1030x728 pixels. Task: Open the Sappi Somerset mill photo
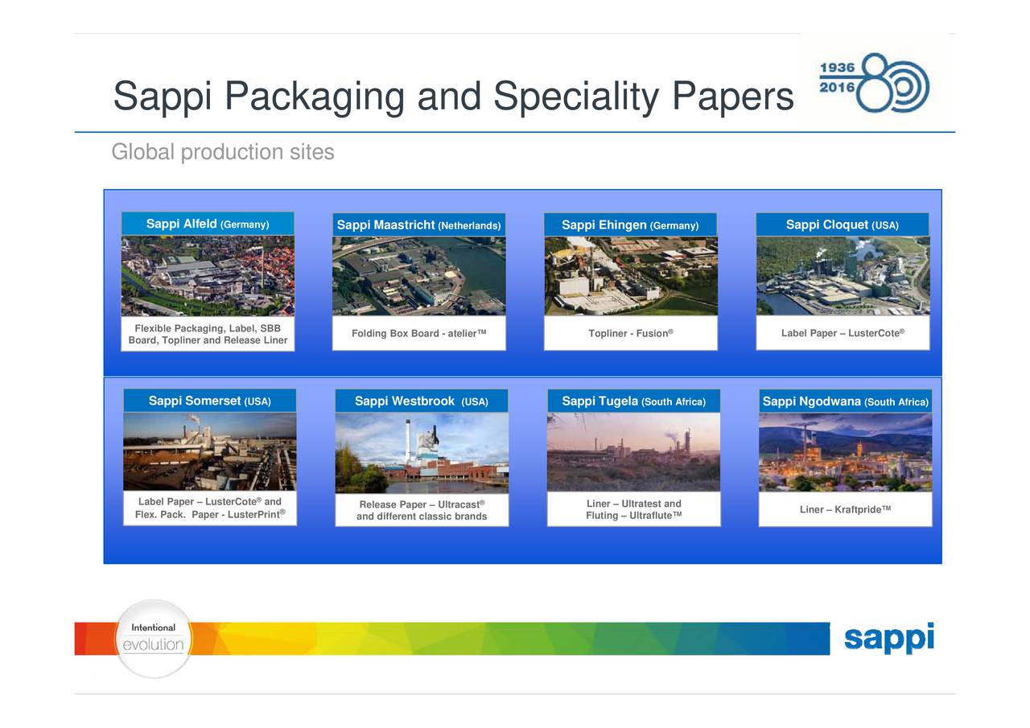210,451
